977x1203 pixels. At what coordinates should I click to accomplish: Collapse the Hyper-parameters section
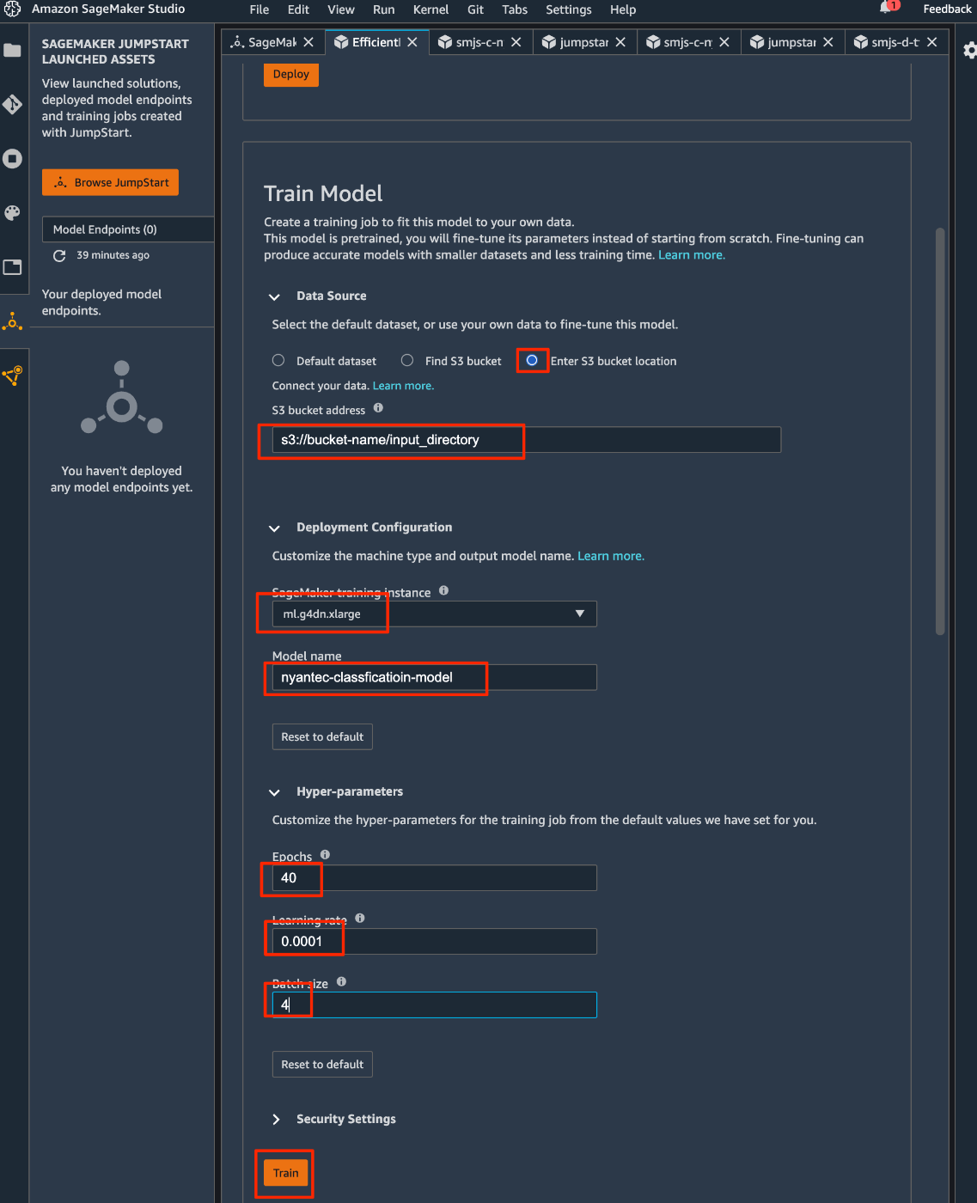point(275,792)
